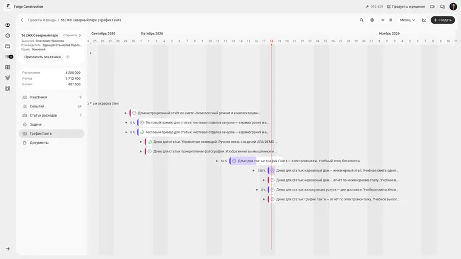The width and height of the screenshot is (461, 259).
Task: Open the user avatar menu
Action: point(453,7)
